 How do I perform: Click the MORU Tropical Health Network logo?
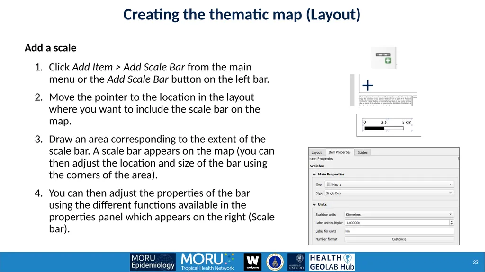[x=207, y=262]
